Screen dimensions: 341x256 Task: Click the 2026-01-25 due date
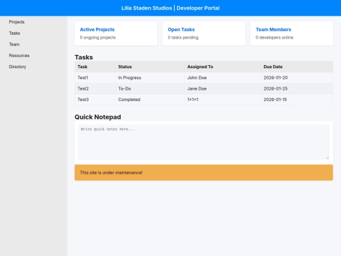(x=297, y=88)
